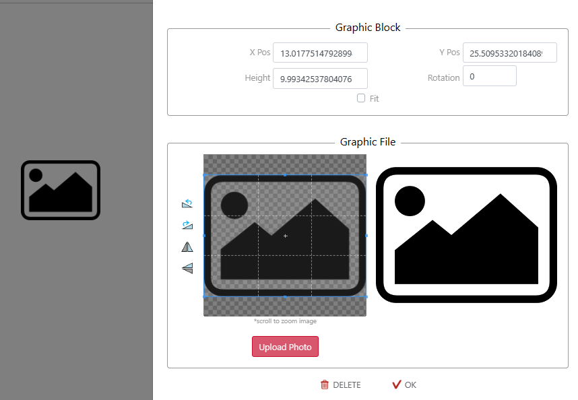Focus the Y Pos input box
The image size is (578, 400).
point(509,53)
